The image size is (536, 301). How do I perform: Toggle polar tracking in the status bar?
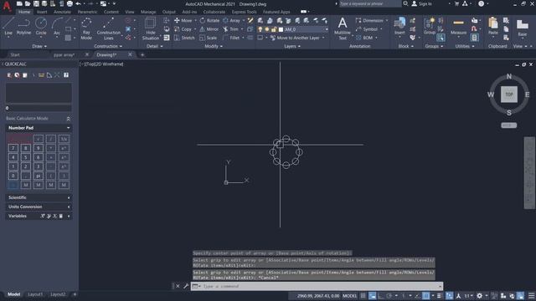(389, 296)
